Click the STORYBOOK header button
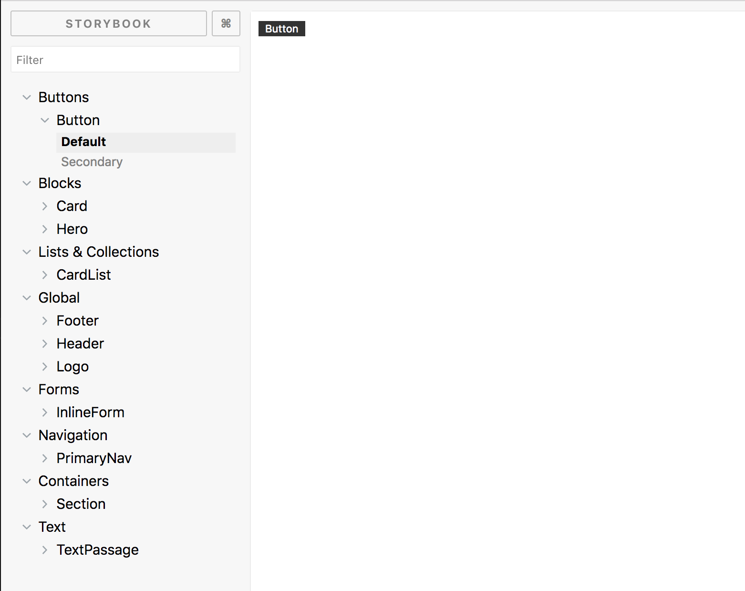The height and width of the screenshot is (591, 745). [109, 23]
